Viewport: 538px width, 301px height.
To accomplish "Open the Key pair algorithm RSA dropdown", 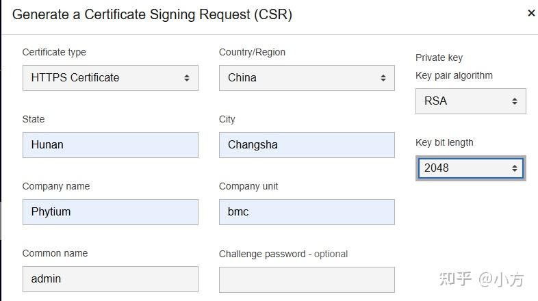I will tap(470, 101).
